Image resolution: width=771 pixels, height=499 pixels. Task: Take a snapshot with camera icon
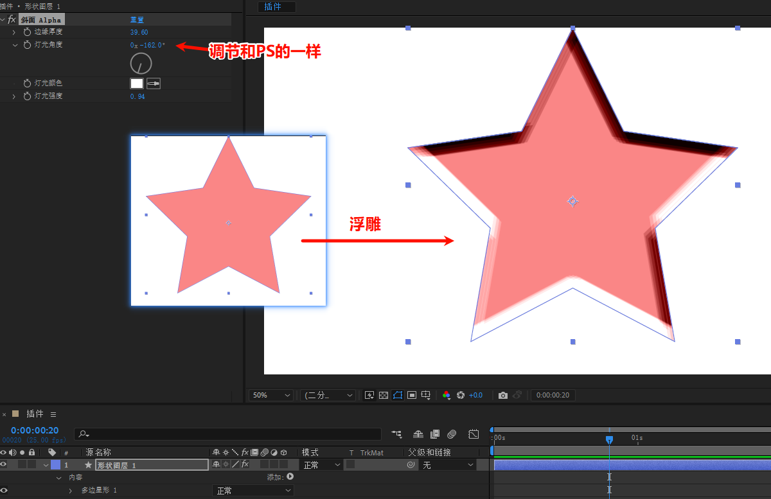(x=503, y=395)
